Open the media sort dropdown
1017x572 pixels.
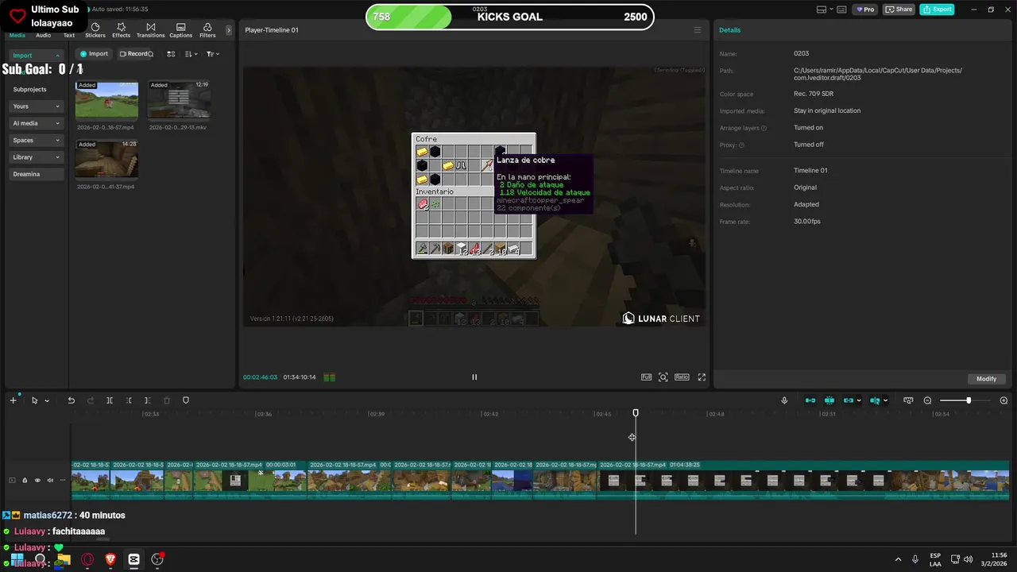[191, 54]
